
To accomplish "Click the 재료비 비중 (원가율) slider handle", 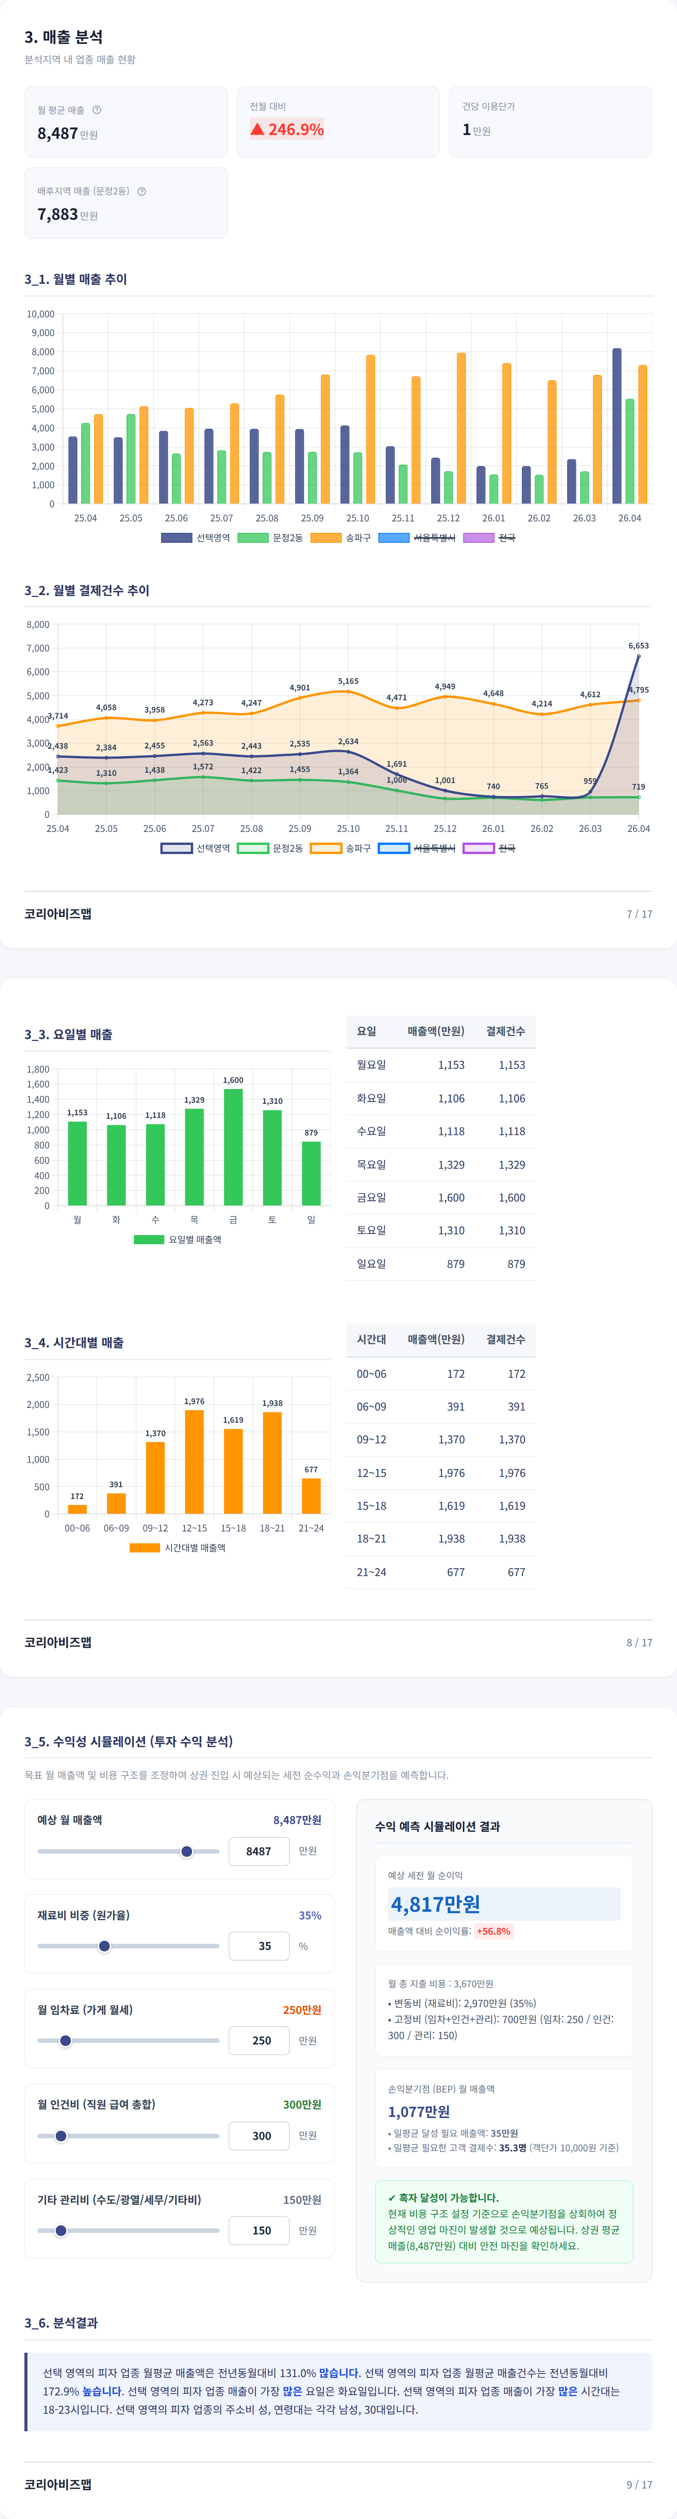I will 104,1946.
